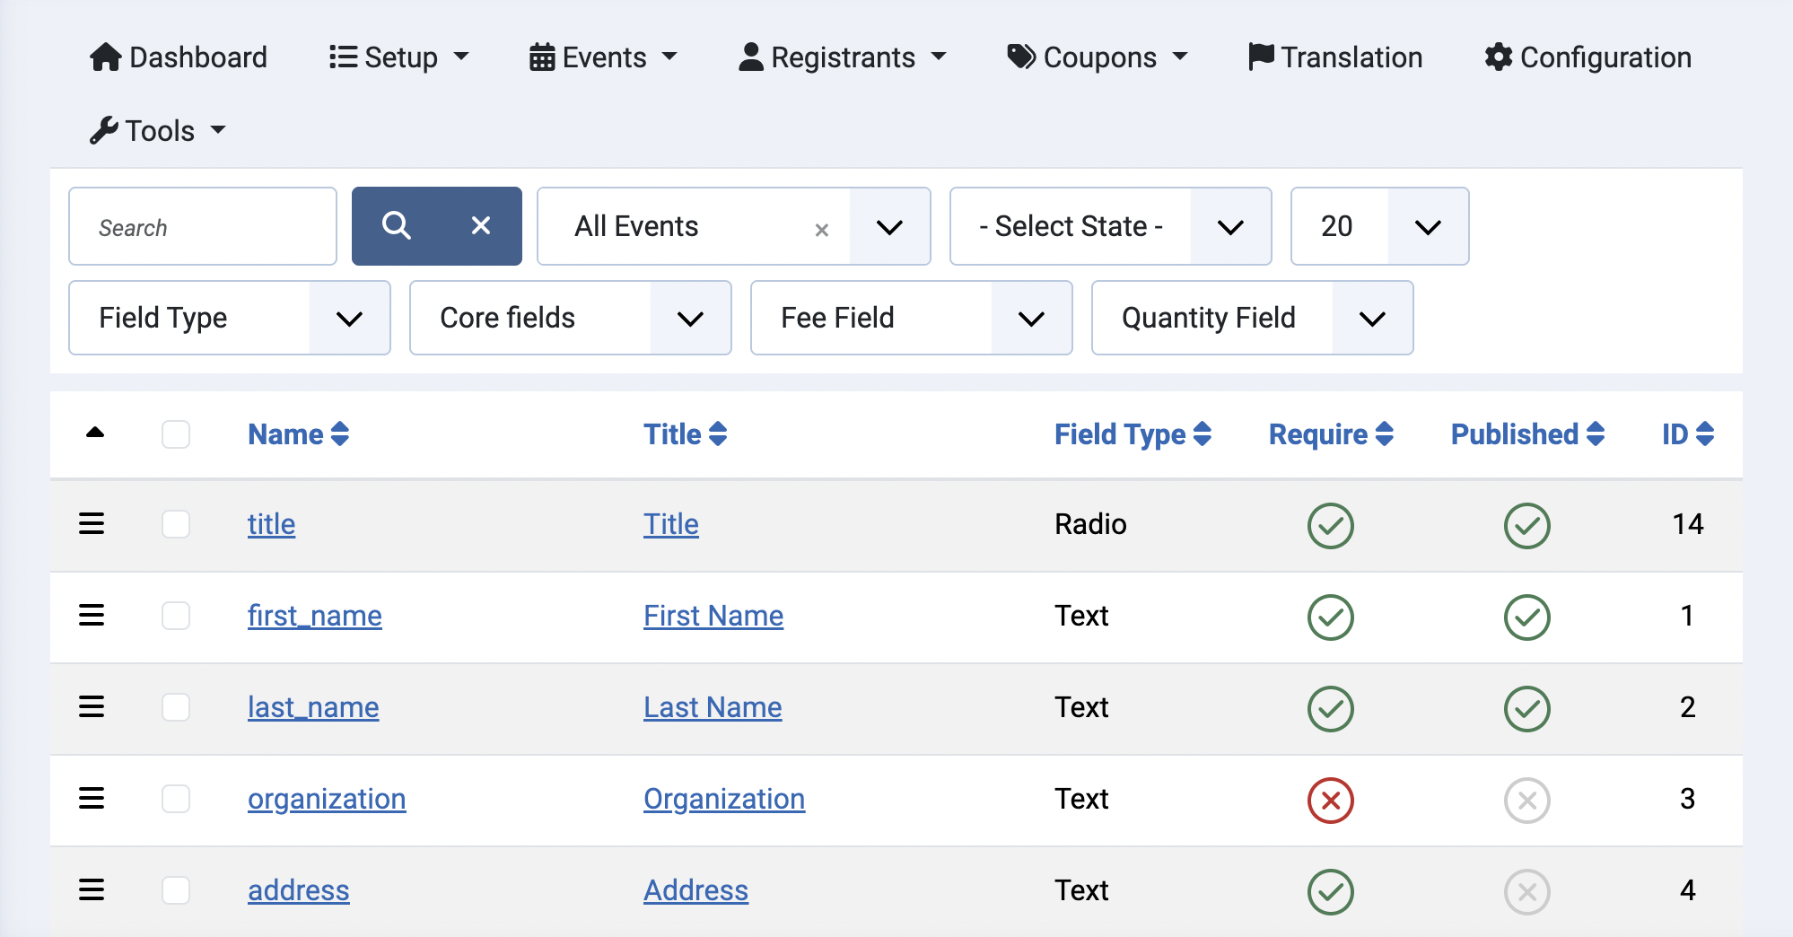The image size is (1793, 937).
Task: Toggle Require status for title field
Action: click(x=1330, y=525)
